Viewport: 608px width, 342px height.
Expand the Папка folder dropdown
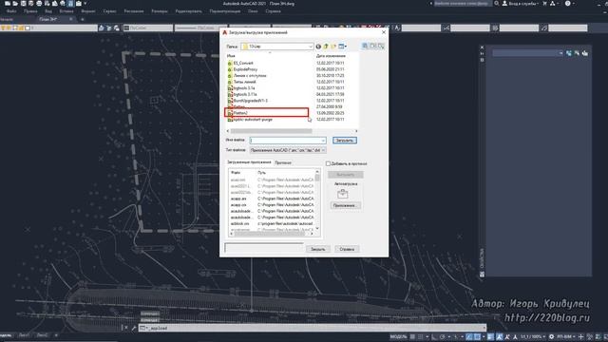pyautogui.click(x=311, y=47)
